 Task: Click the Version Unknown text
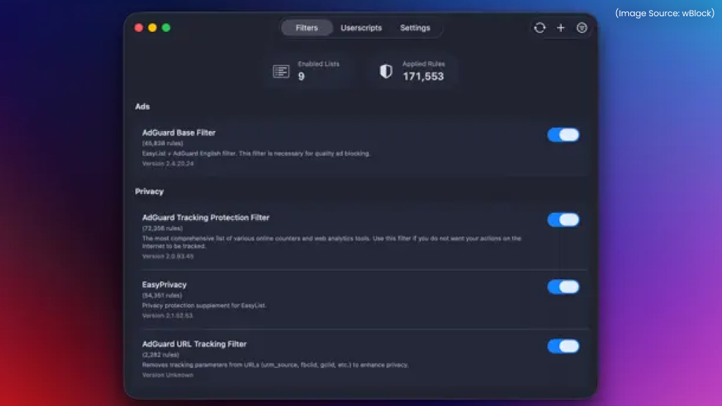(168, 375)
